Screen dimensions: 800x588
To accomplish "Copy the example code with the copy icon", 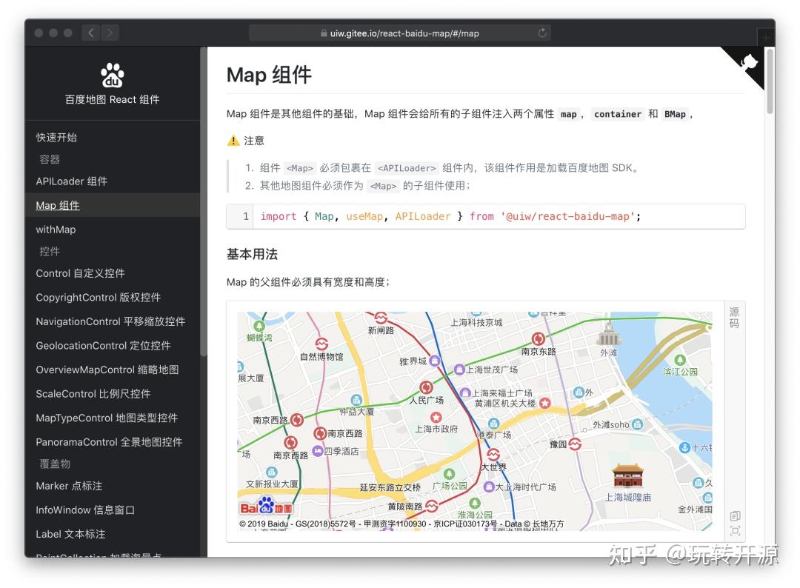I will [735, 516].
